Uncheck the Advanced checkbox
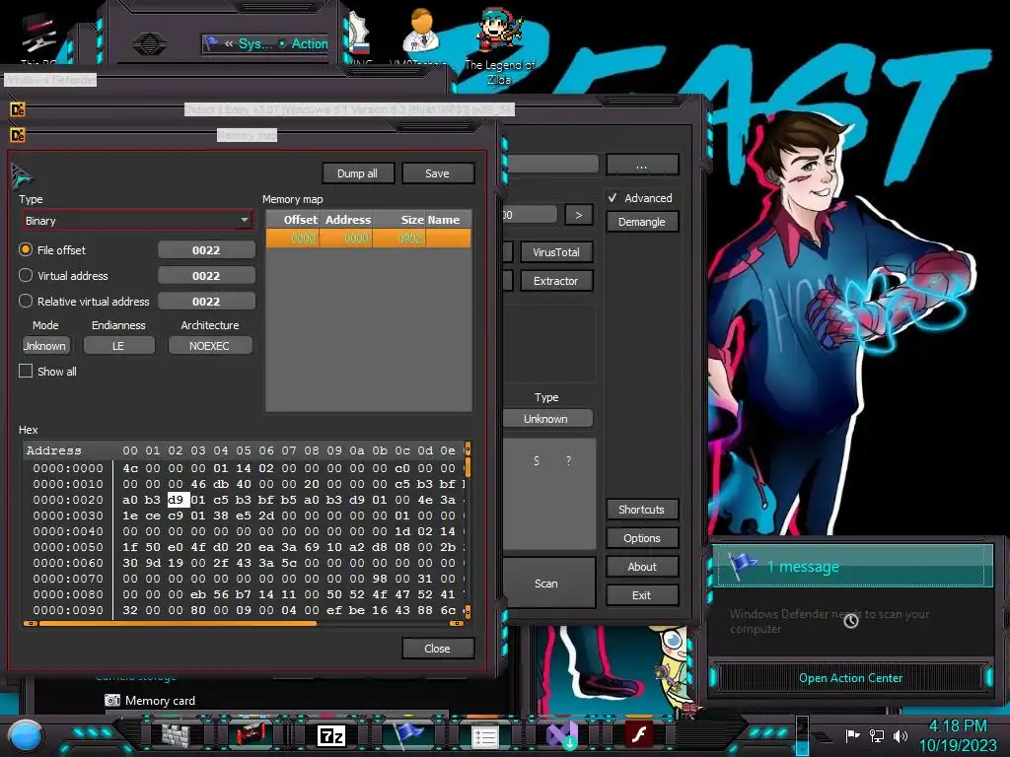This screenshot has height=757, width=1010. [x=613, y=197]
